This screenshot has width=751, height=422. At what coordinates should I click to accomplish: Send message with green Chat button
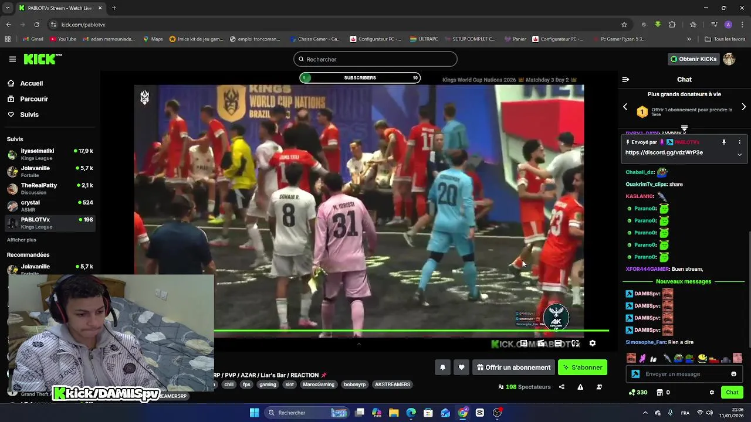(x=732, y=392)
